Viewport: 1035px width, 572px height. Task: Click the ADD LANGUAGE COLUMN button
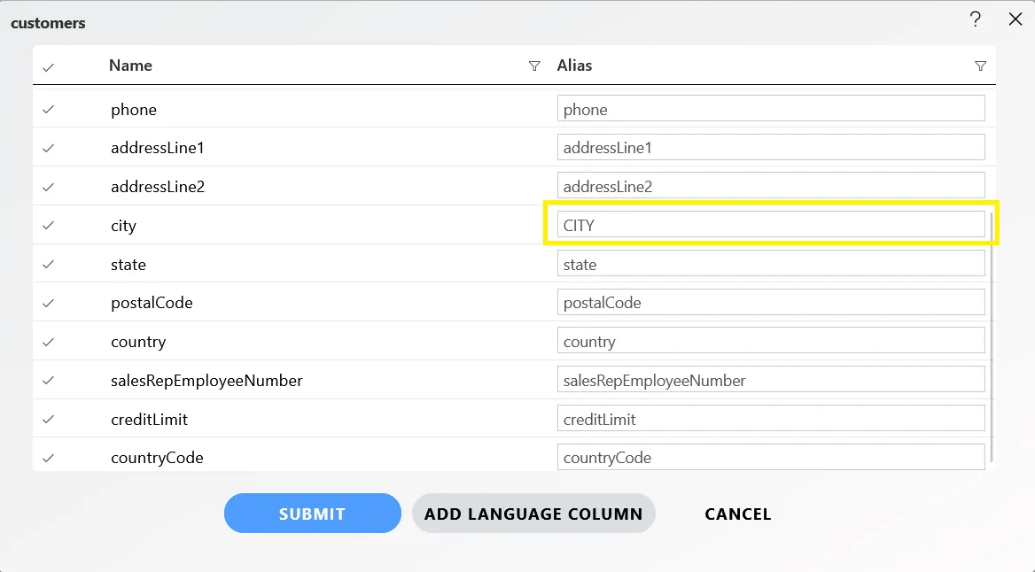[x=533, y=514]
